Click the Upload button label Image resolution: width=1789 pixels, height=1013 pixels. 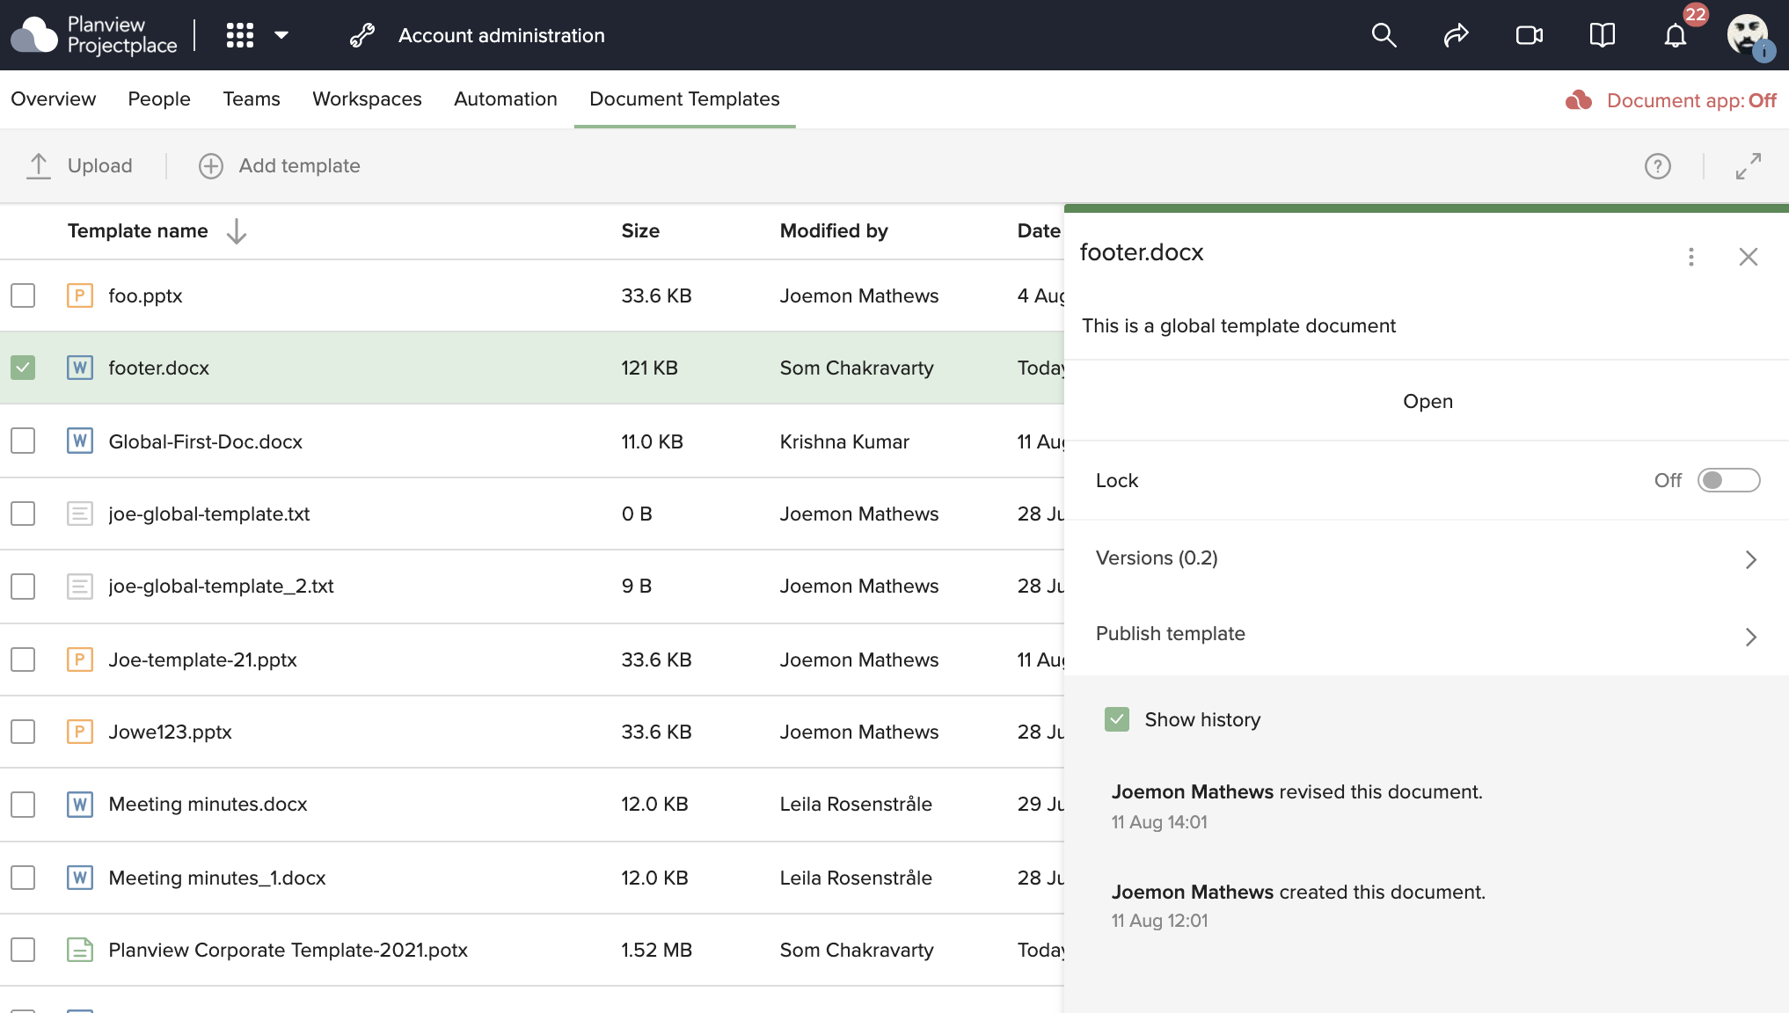[100, 166]
